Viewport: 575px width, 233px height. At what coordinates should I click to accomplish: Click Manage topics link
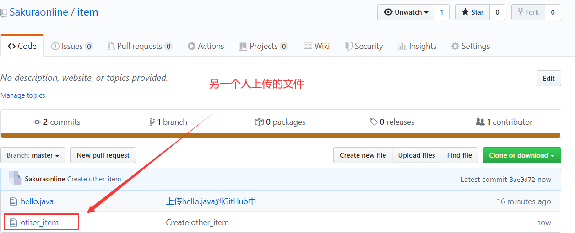pos(23,95)
